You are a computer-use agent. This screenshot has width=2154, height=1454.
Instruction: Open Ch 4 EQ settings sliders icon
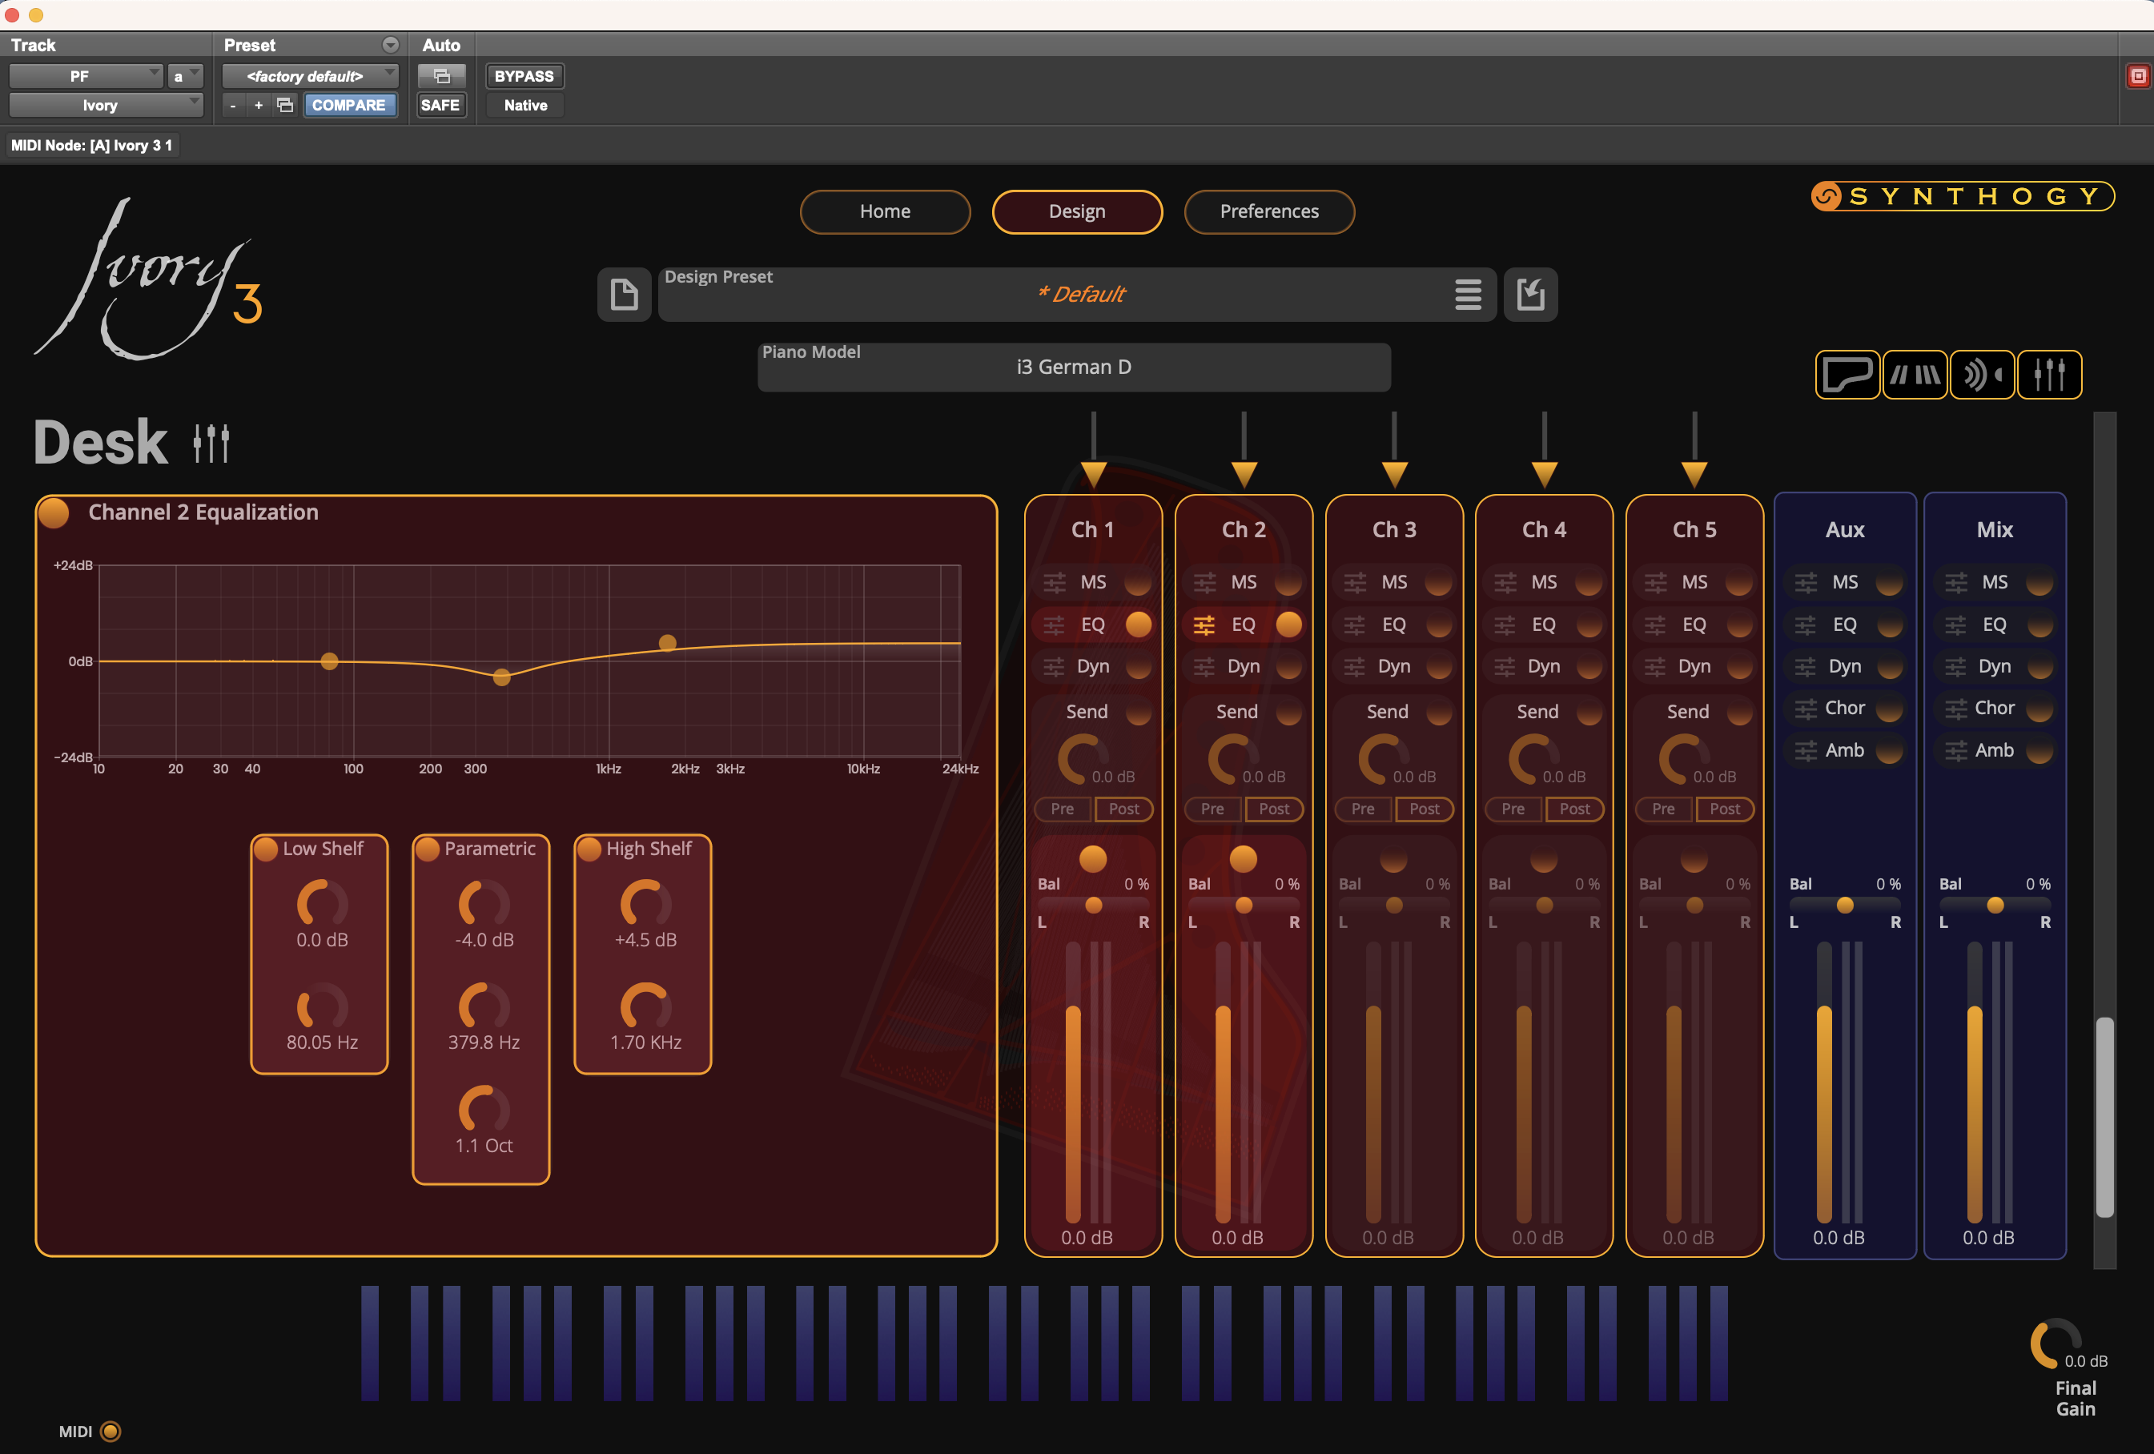(x=1505, y=625)
